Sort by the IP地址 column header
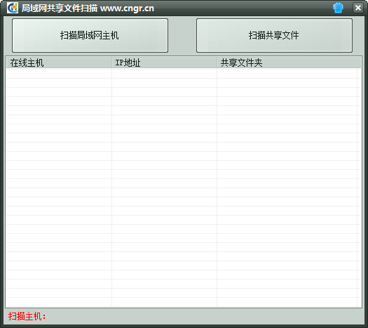This screenshot has width=368, height=328. [x=164, y=63]
